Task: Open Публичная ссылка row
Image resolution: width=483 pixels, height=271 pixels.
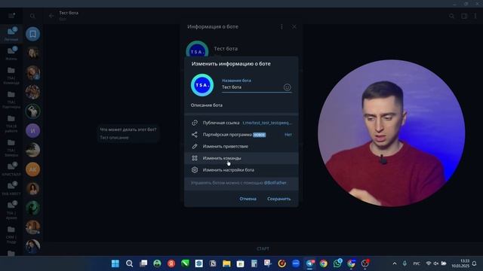Action: pos(241,123)
